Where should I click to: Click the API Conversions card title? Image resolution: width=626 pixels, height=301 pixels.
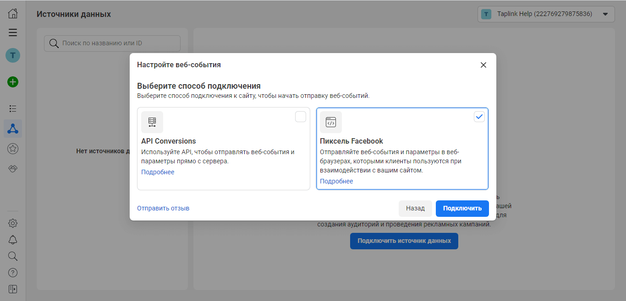click(x=169, y=141)
